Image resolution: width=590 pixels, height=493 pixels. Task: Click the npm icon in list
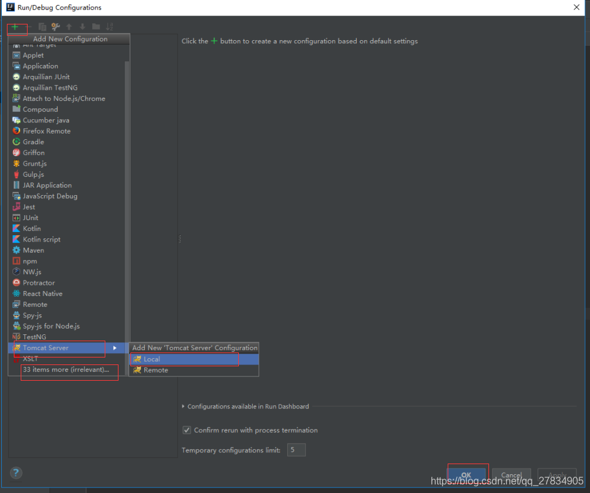click(x=16, y=261)
